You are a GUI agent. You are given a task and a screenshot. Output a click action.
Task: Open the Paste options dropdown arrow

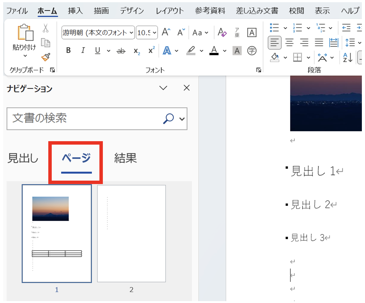(25, 56)
